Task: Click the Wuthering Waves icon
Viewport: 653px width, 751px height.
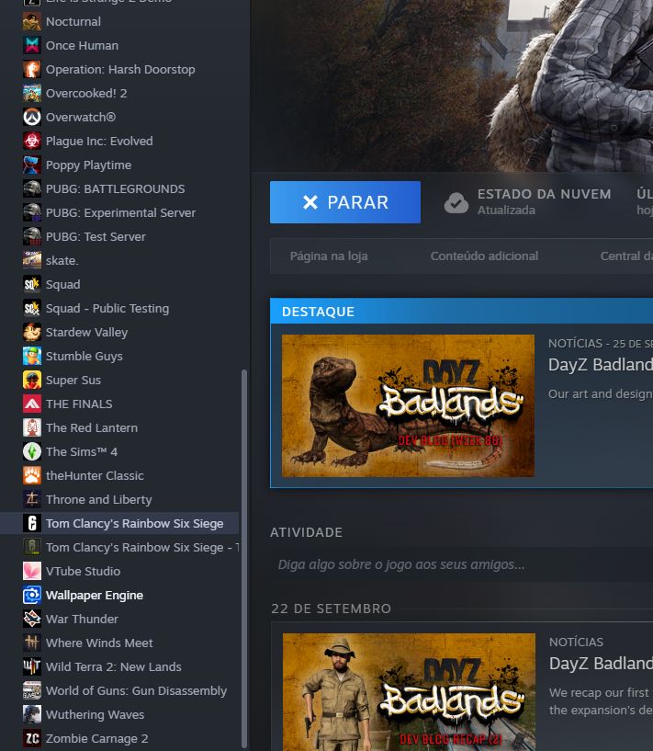Action: pyautogui.click(x=32, y=714)
